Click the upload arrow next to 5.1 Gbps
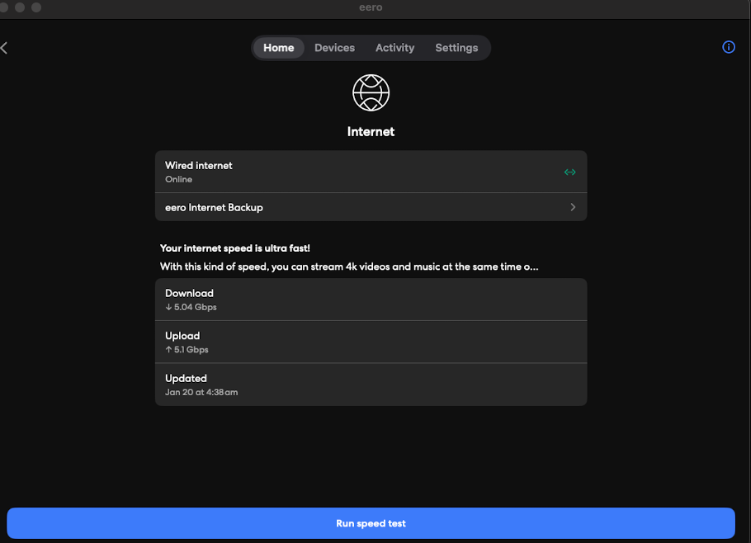 pyautogui.click(x=168, y=350)
